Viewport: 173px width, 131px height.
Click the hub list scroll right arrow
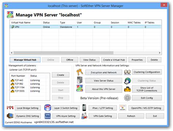coord(159,53)
